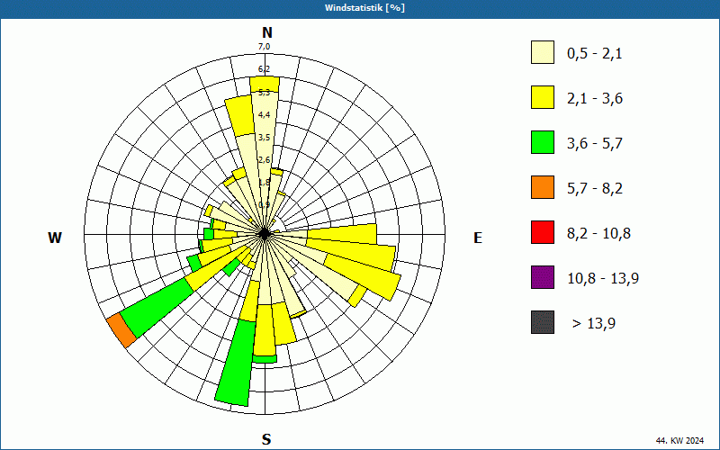Click the '8,2 - 10,8' legend text

pos(598,234)
